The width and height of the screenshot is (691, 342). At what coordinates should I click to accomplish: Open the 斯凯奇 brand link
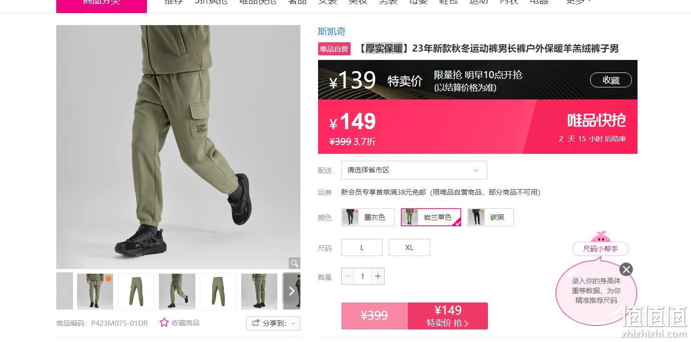[x=332, y=32]
